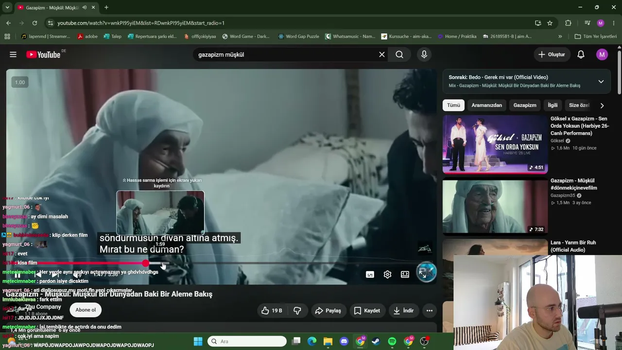The width and height of the screenshot is (622, 350).
Task: Open the Word Gap Puzzle bookmark
Action: click(298, 36)
